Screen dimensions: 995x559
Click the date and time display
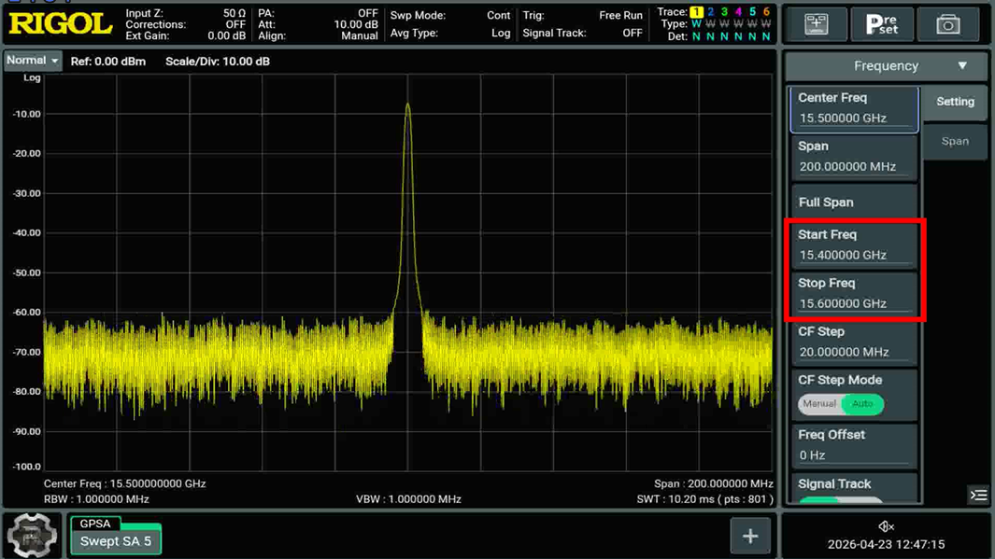[x=886, y=544]
